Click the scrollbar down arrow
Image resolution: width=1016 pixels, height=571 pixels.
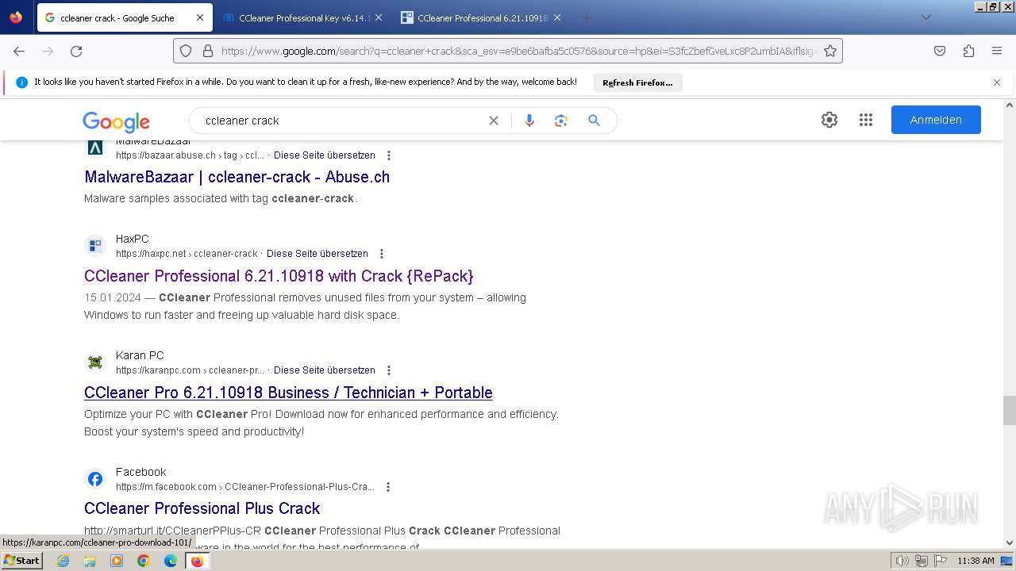[x=1010, y=543]
